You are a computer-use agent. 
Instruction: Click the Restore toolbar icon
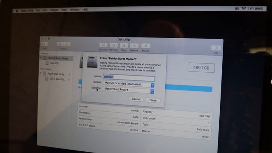[134, 46]
